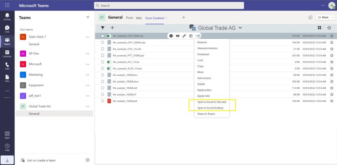
Task: Open the Activity feed
Action: (7, 17)
